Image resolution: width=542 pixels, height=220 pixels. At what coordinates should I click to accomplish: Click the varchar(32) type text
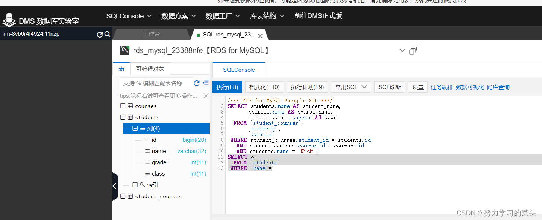[192, 151]
